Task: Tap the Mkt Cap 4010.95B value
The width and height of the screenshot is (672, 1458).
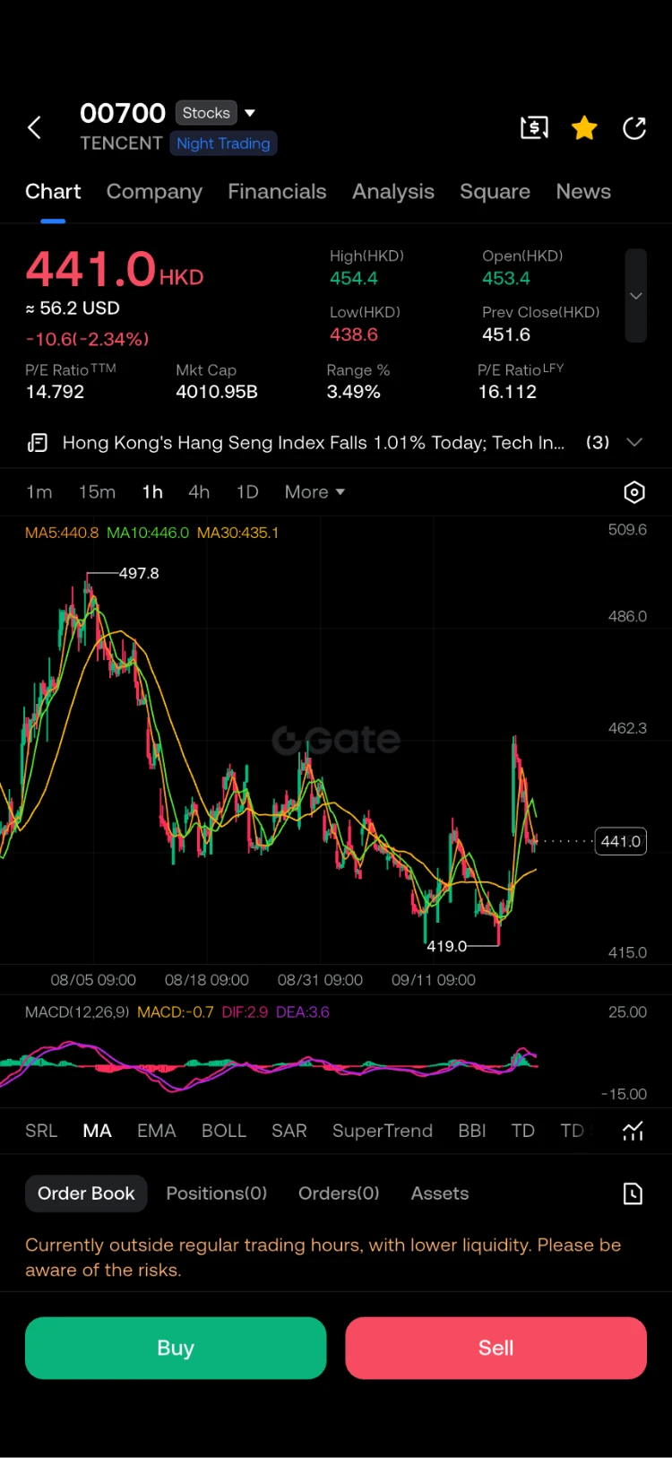Action: pyautogui.click(x=217, y=392)
